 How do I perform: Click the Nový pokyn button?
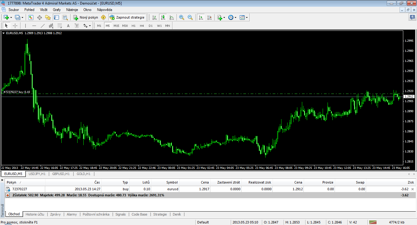click(86, 17)
